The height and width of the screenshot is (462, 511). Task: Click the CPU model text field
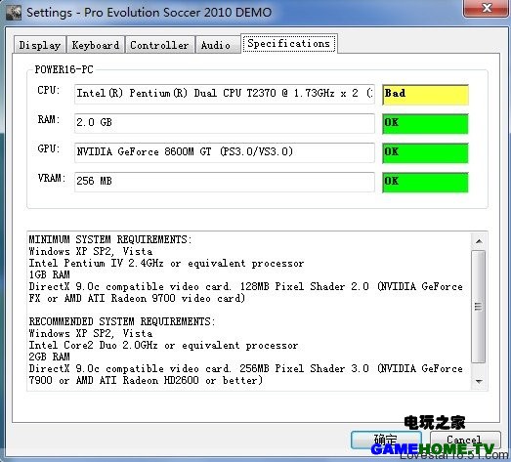[x=224, y=94]
